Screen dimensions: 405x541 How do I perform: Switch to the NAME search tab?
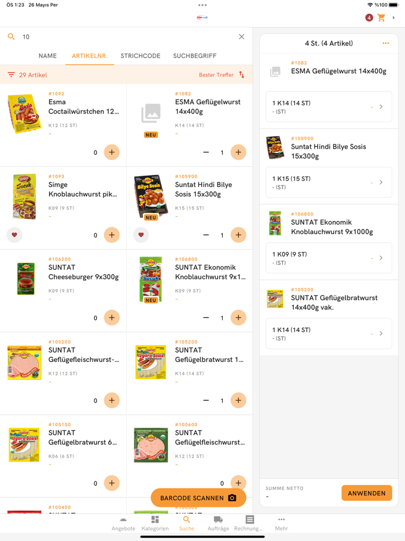pyautogui.click(x=47, y=56)
